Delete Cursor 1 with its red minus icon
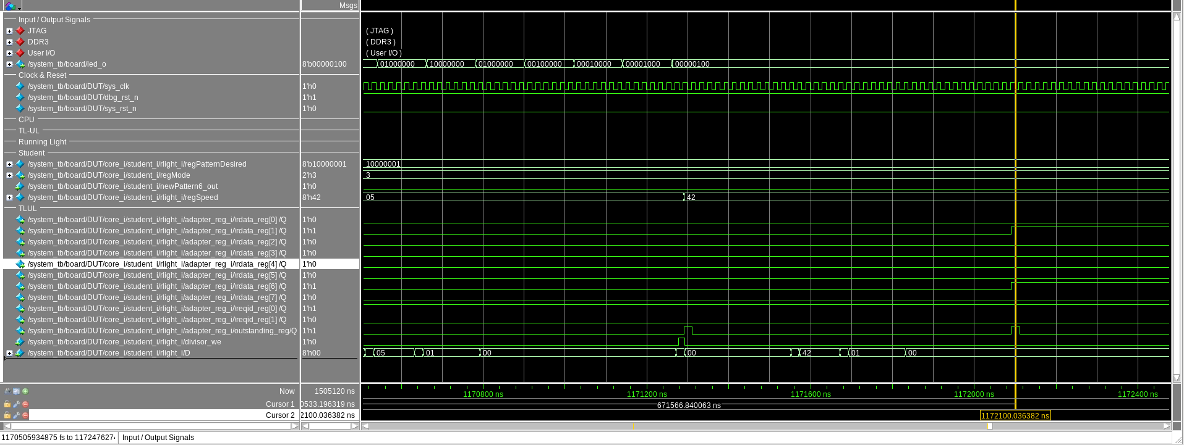 tap(25, 404)
